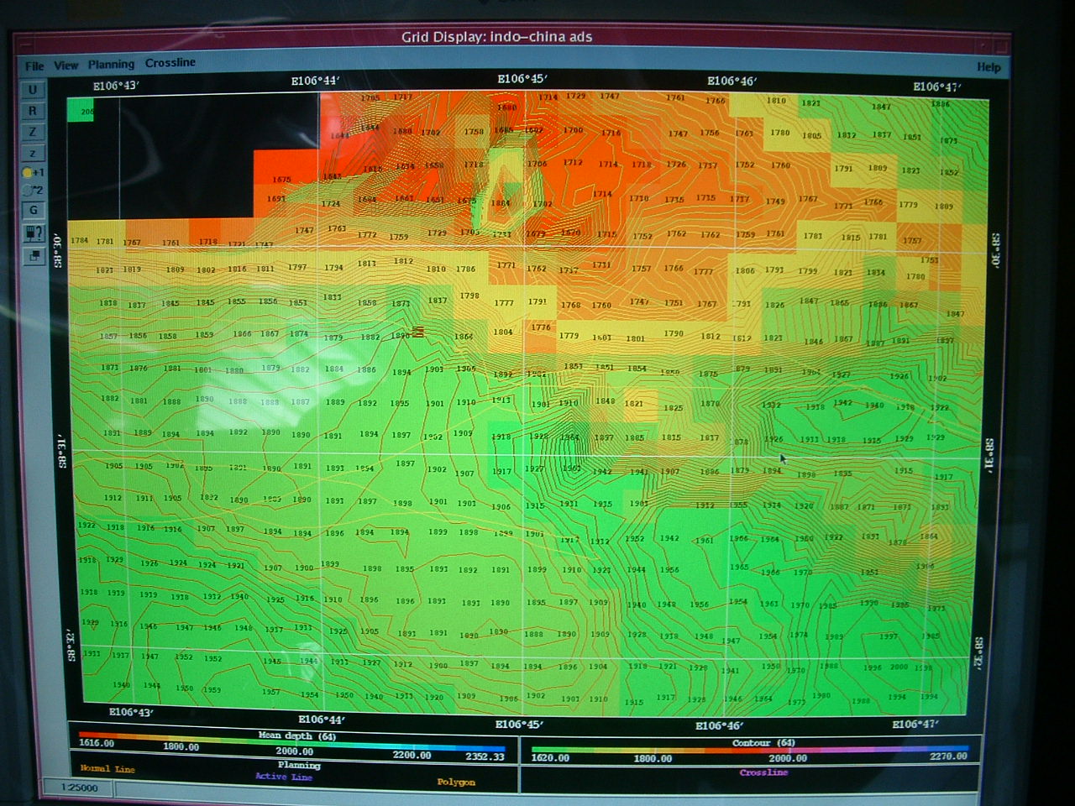The height and width of the screenshot is (806, 1075).
Task: Click the top E106°46' longitude label
Action: (732, 81)
